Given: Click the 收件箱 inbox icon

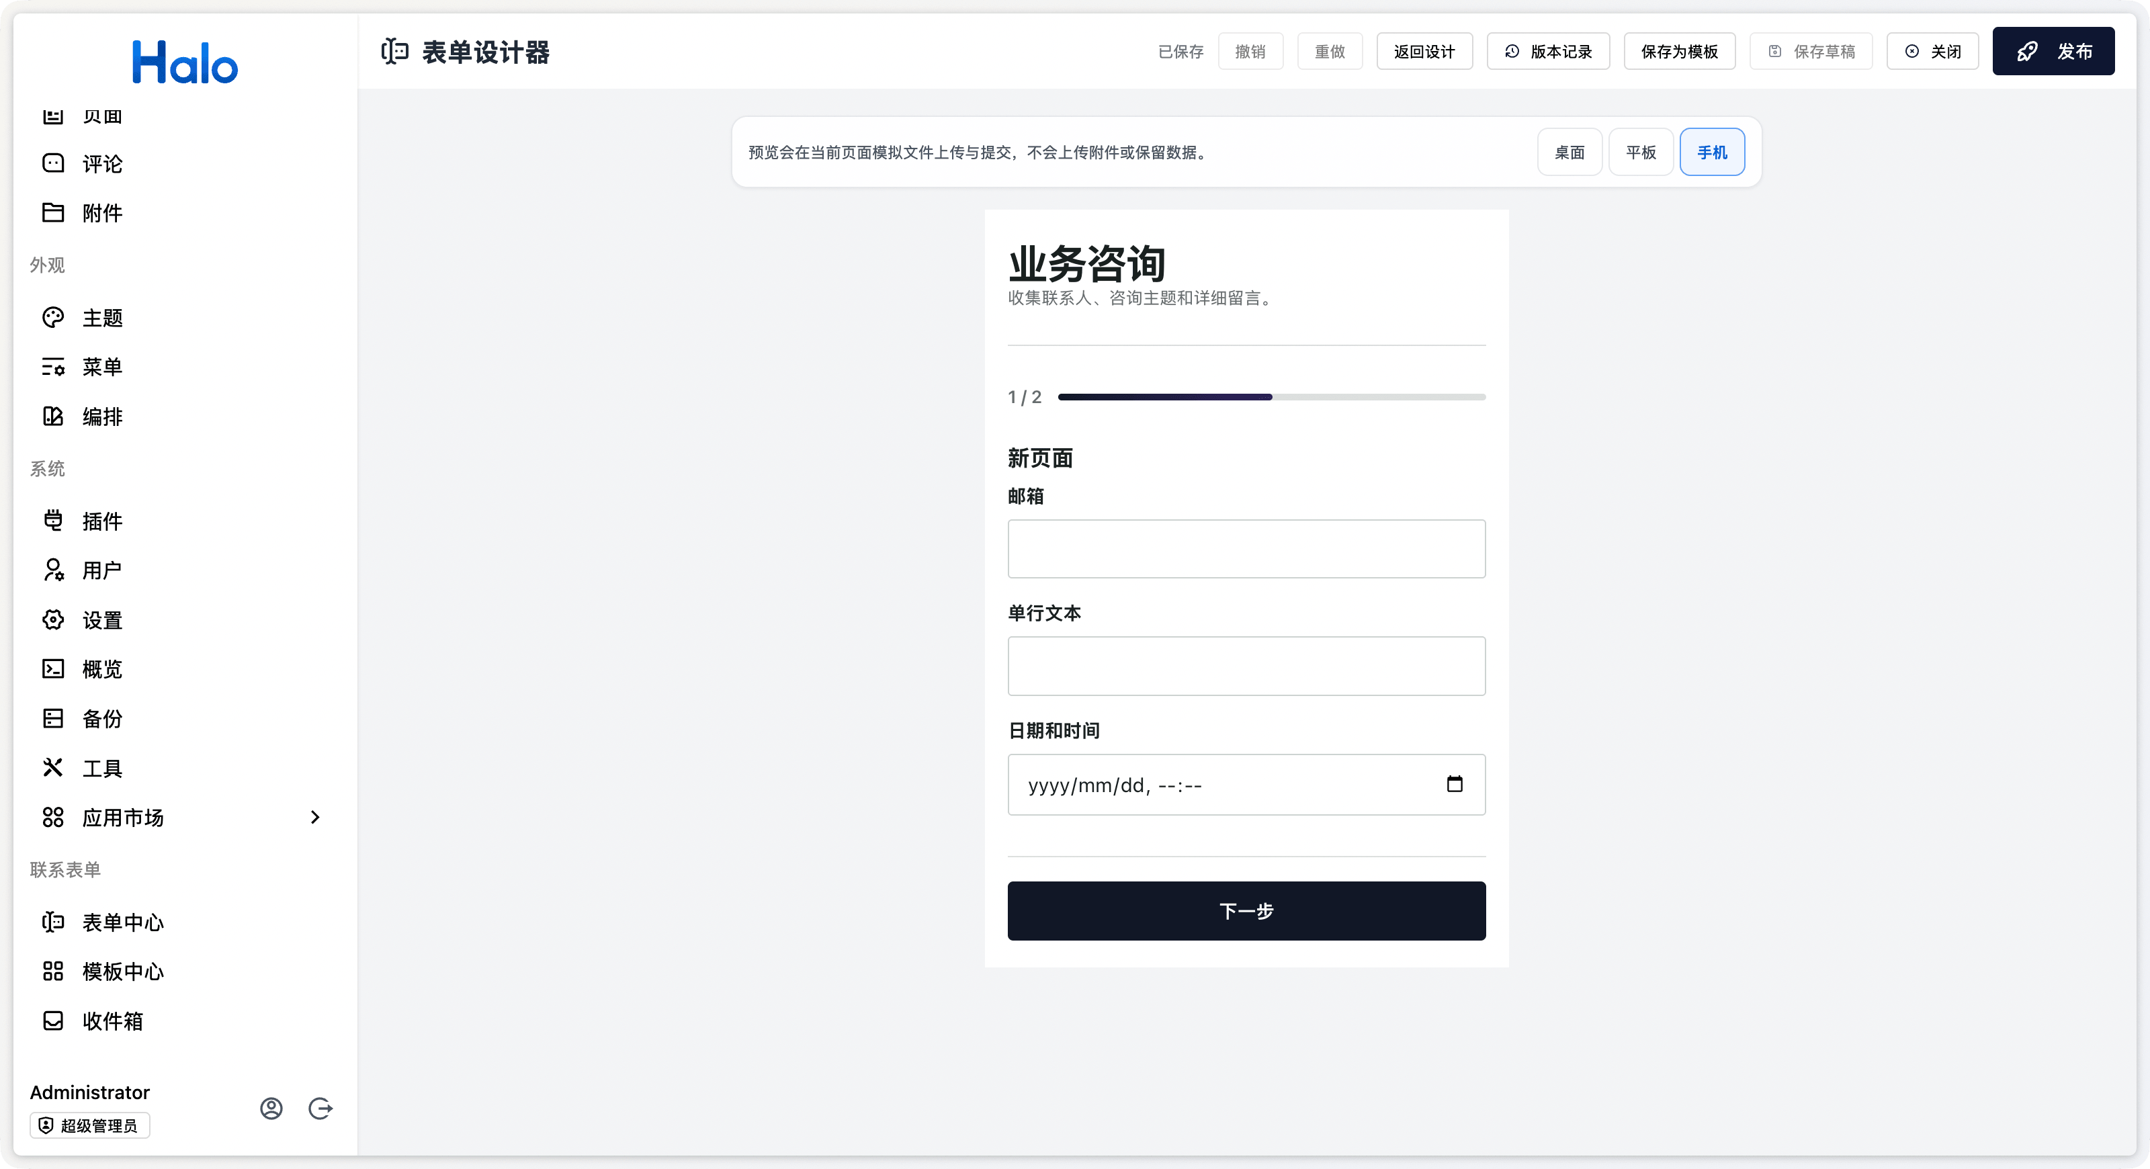Looking at the screenshot, I should pos(52,1021).
